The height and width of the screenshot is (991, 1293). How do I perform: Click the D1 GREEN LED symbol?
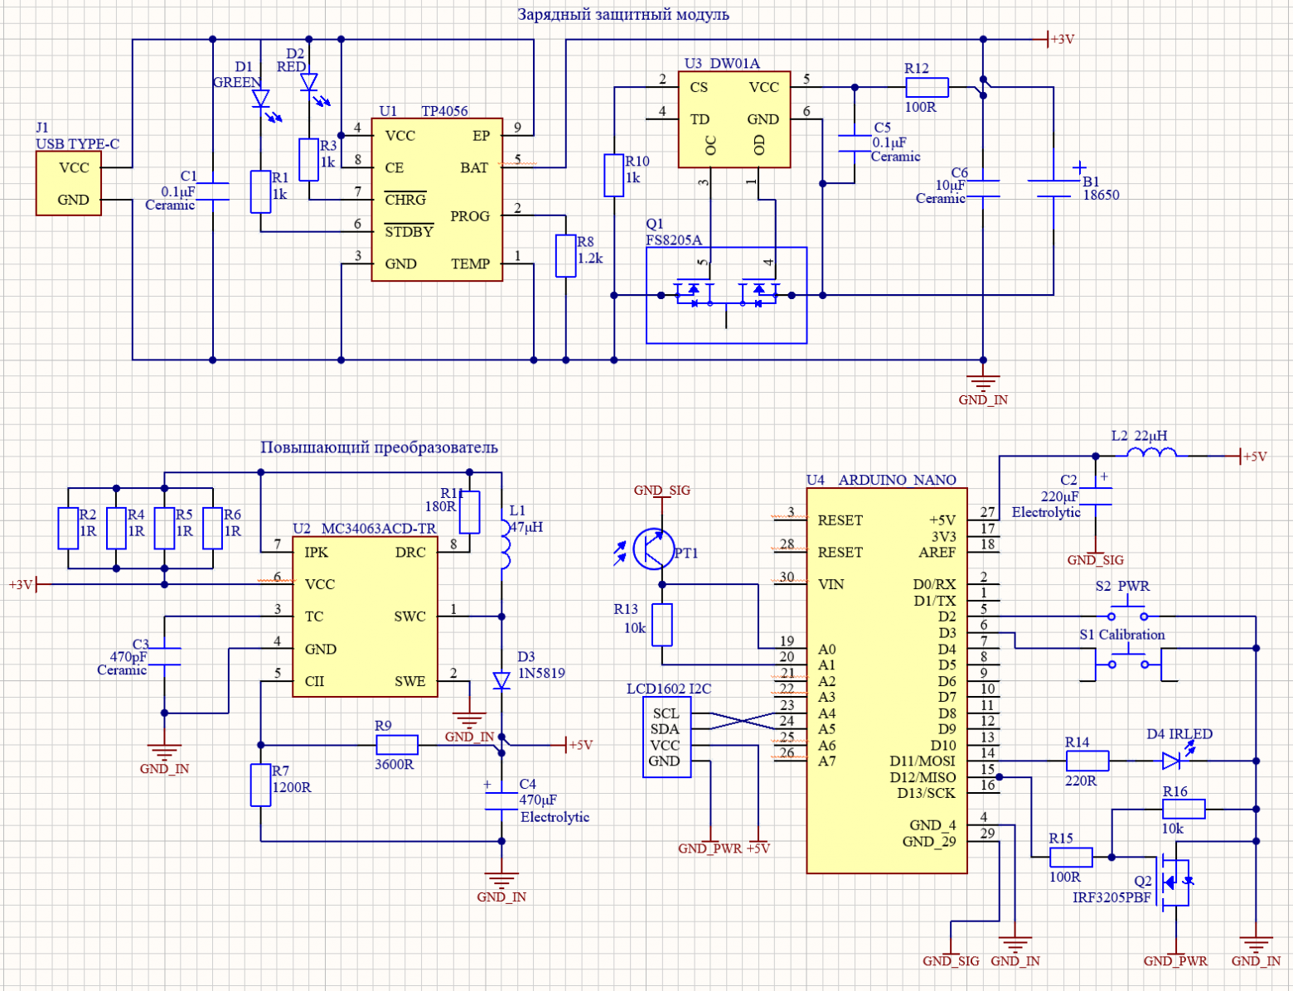click(259, 97)
